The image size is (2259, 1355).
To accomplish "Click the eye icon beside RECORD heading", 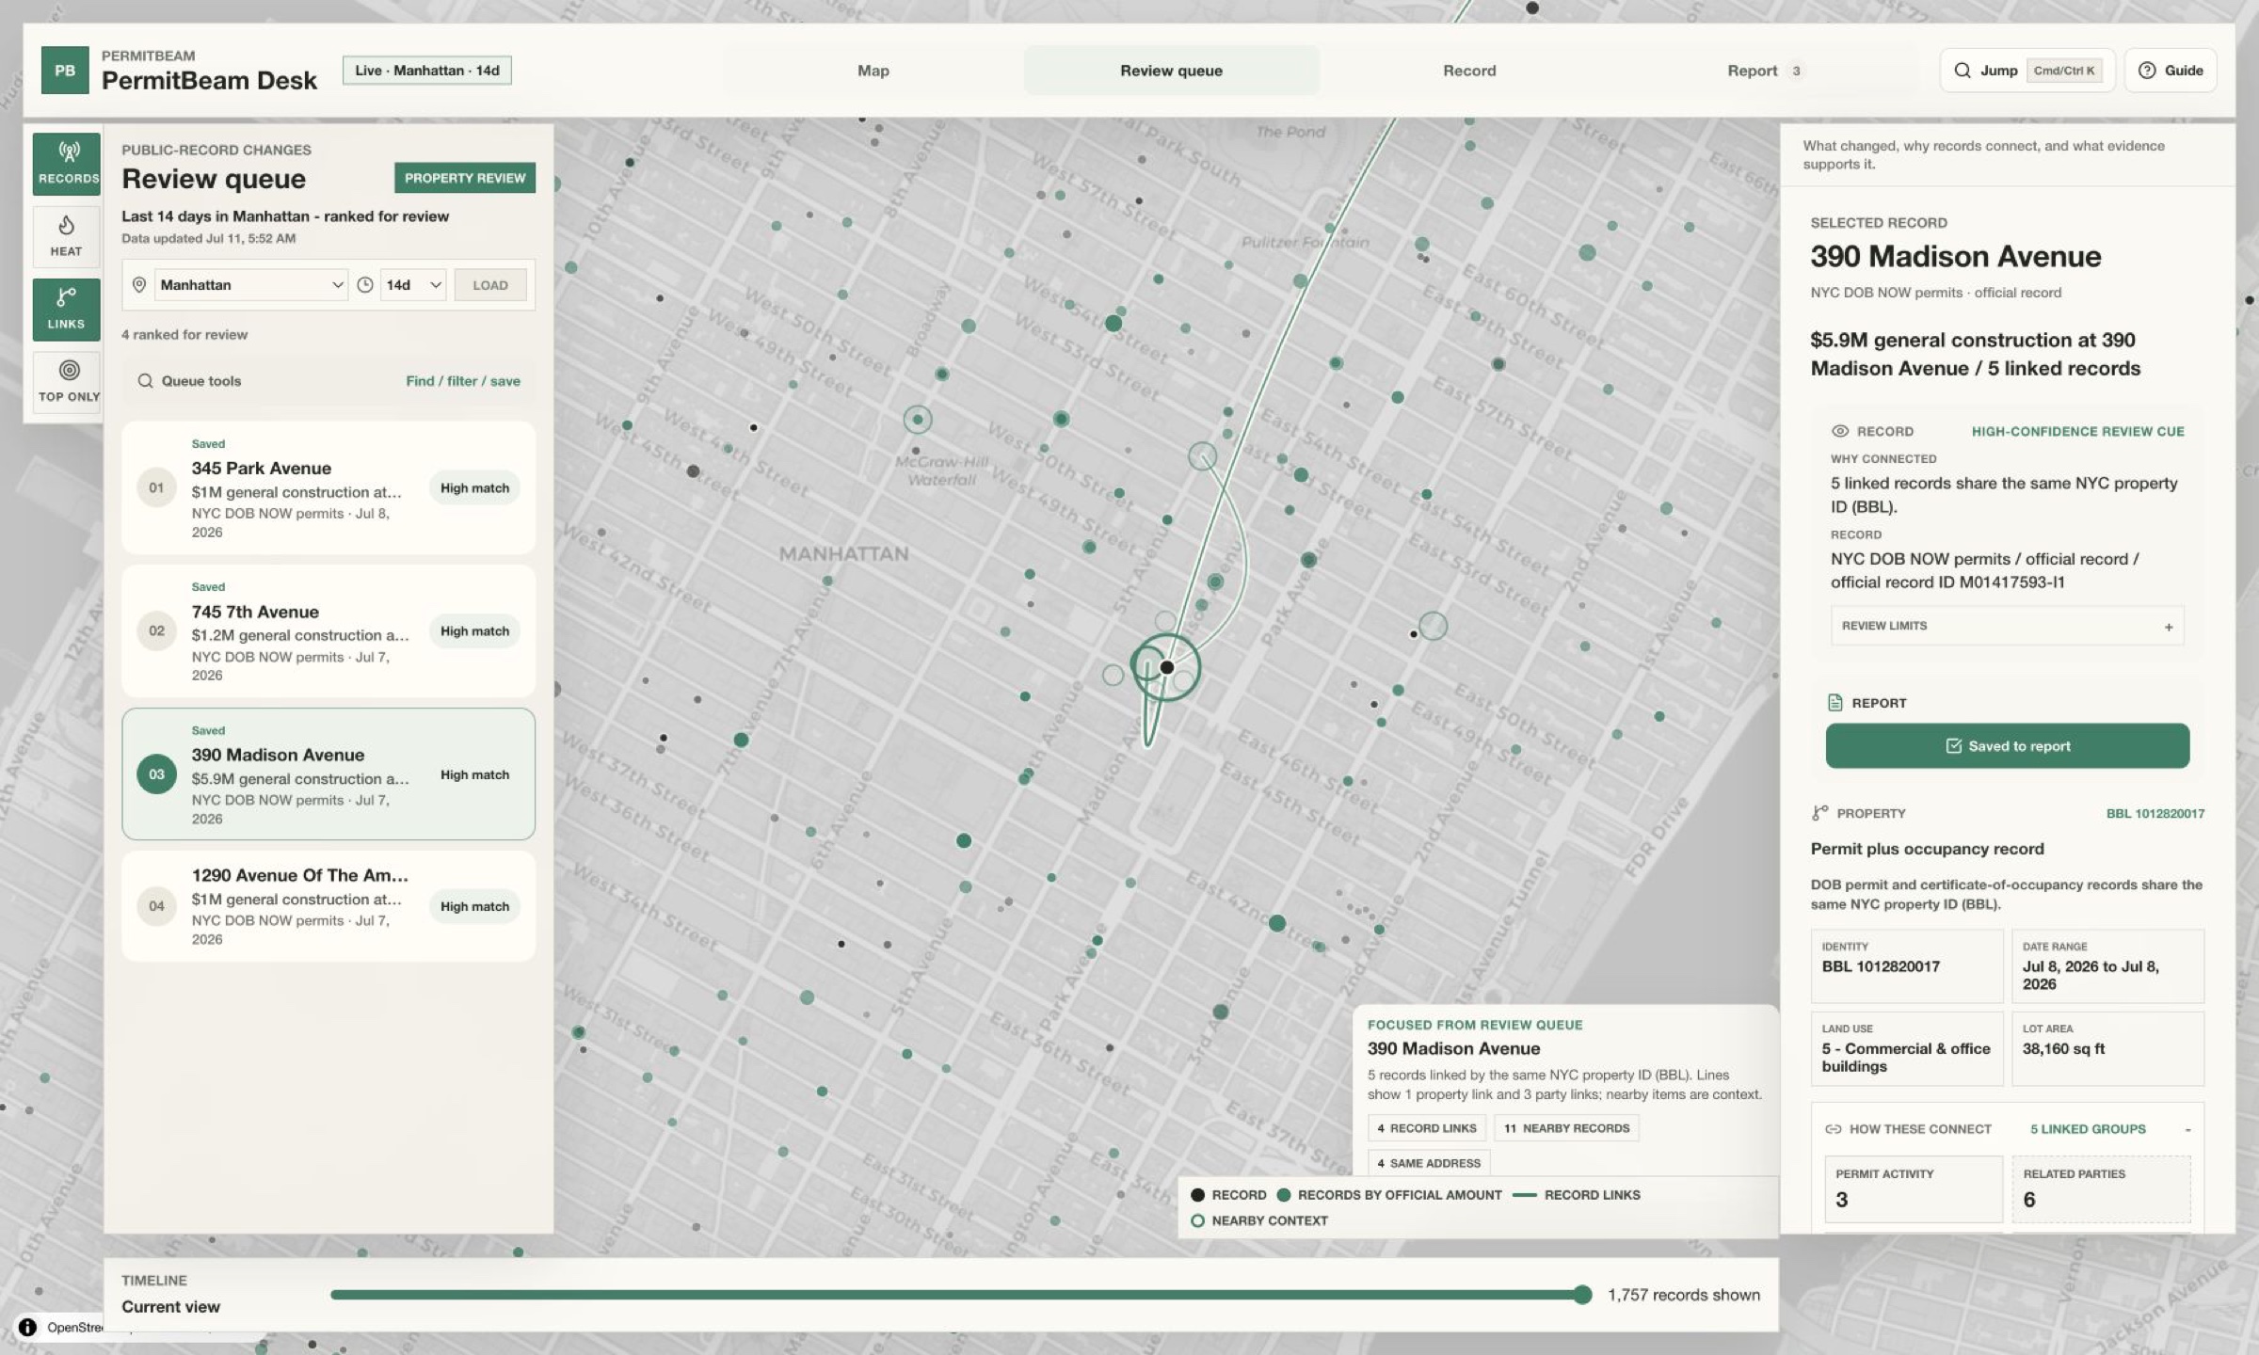I will click(x=1840, y=431).
